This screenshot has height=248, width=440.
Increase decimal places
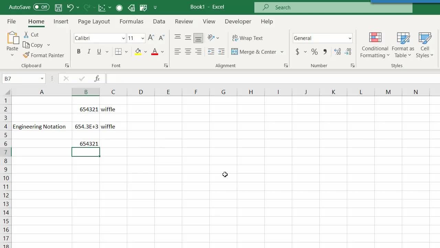click(338, 52)
